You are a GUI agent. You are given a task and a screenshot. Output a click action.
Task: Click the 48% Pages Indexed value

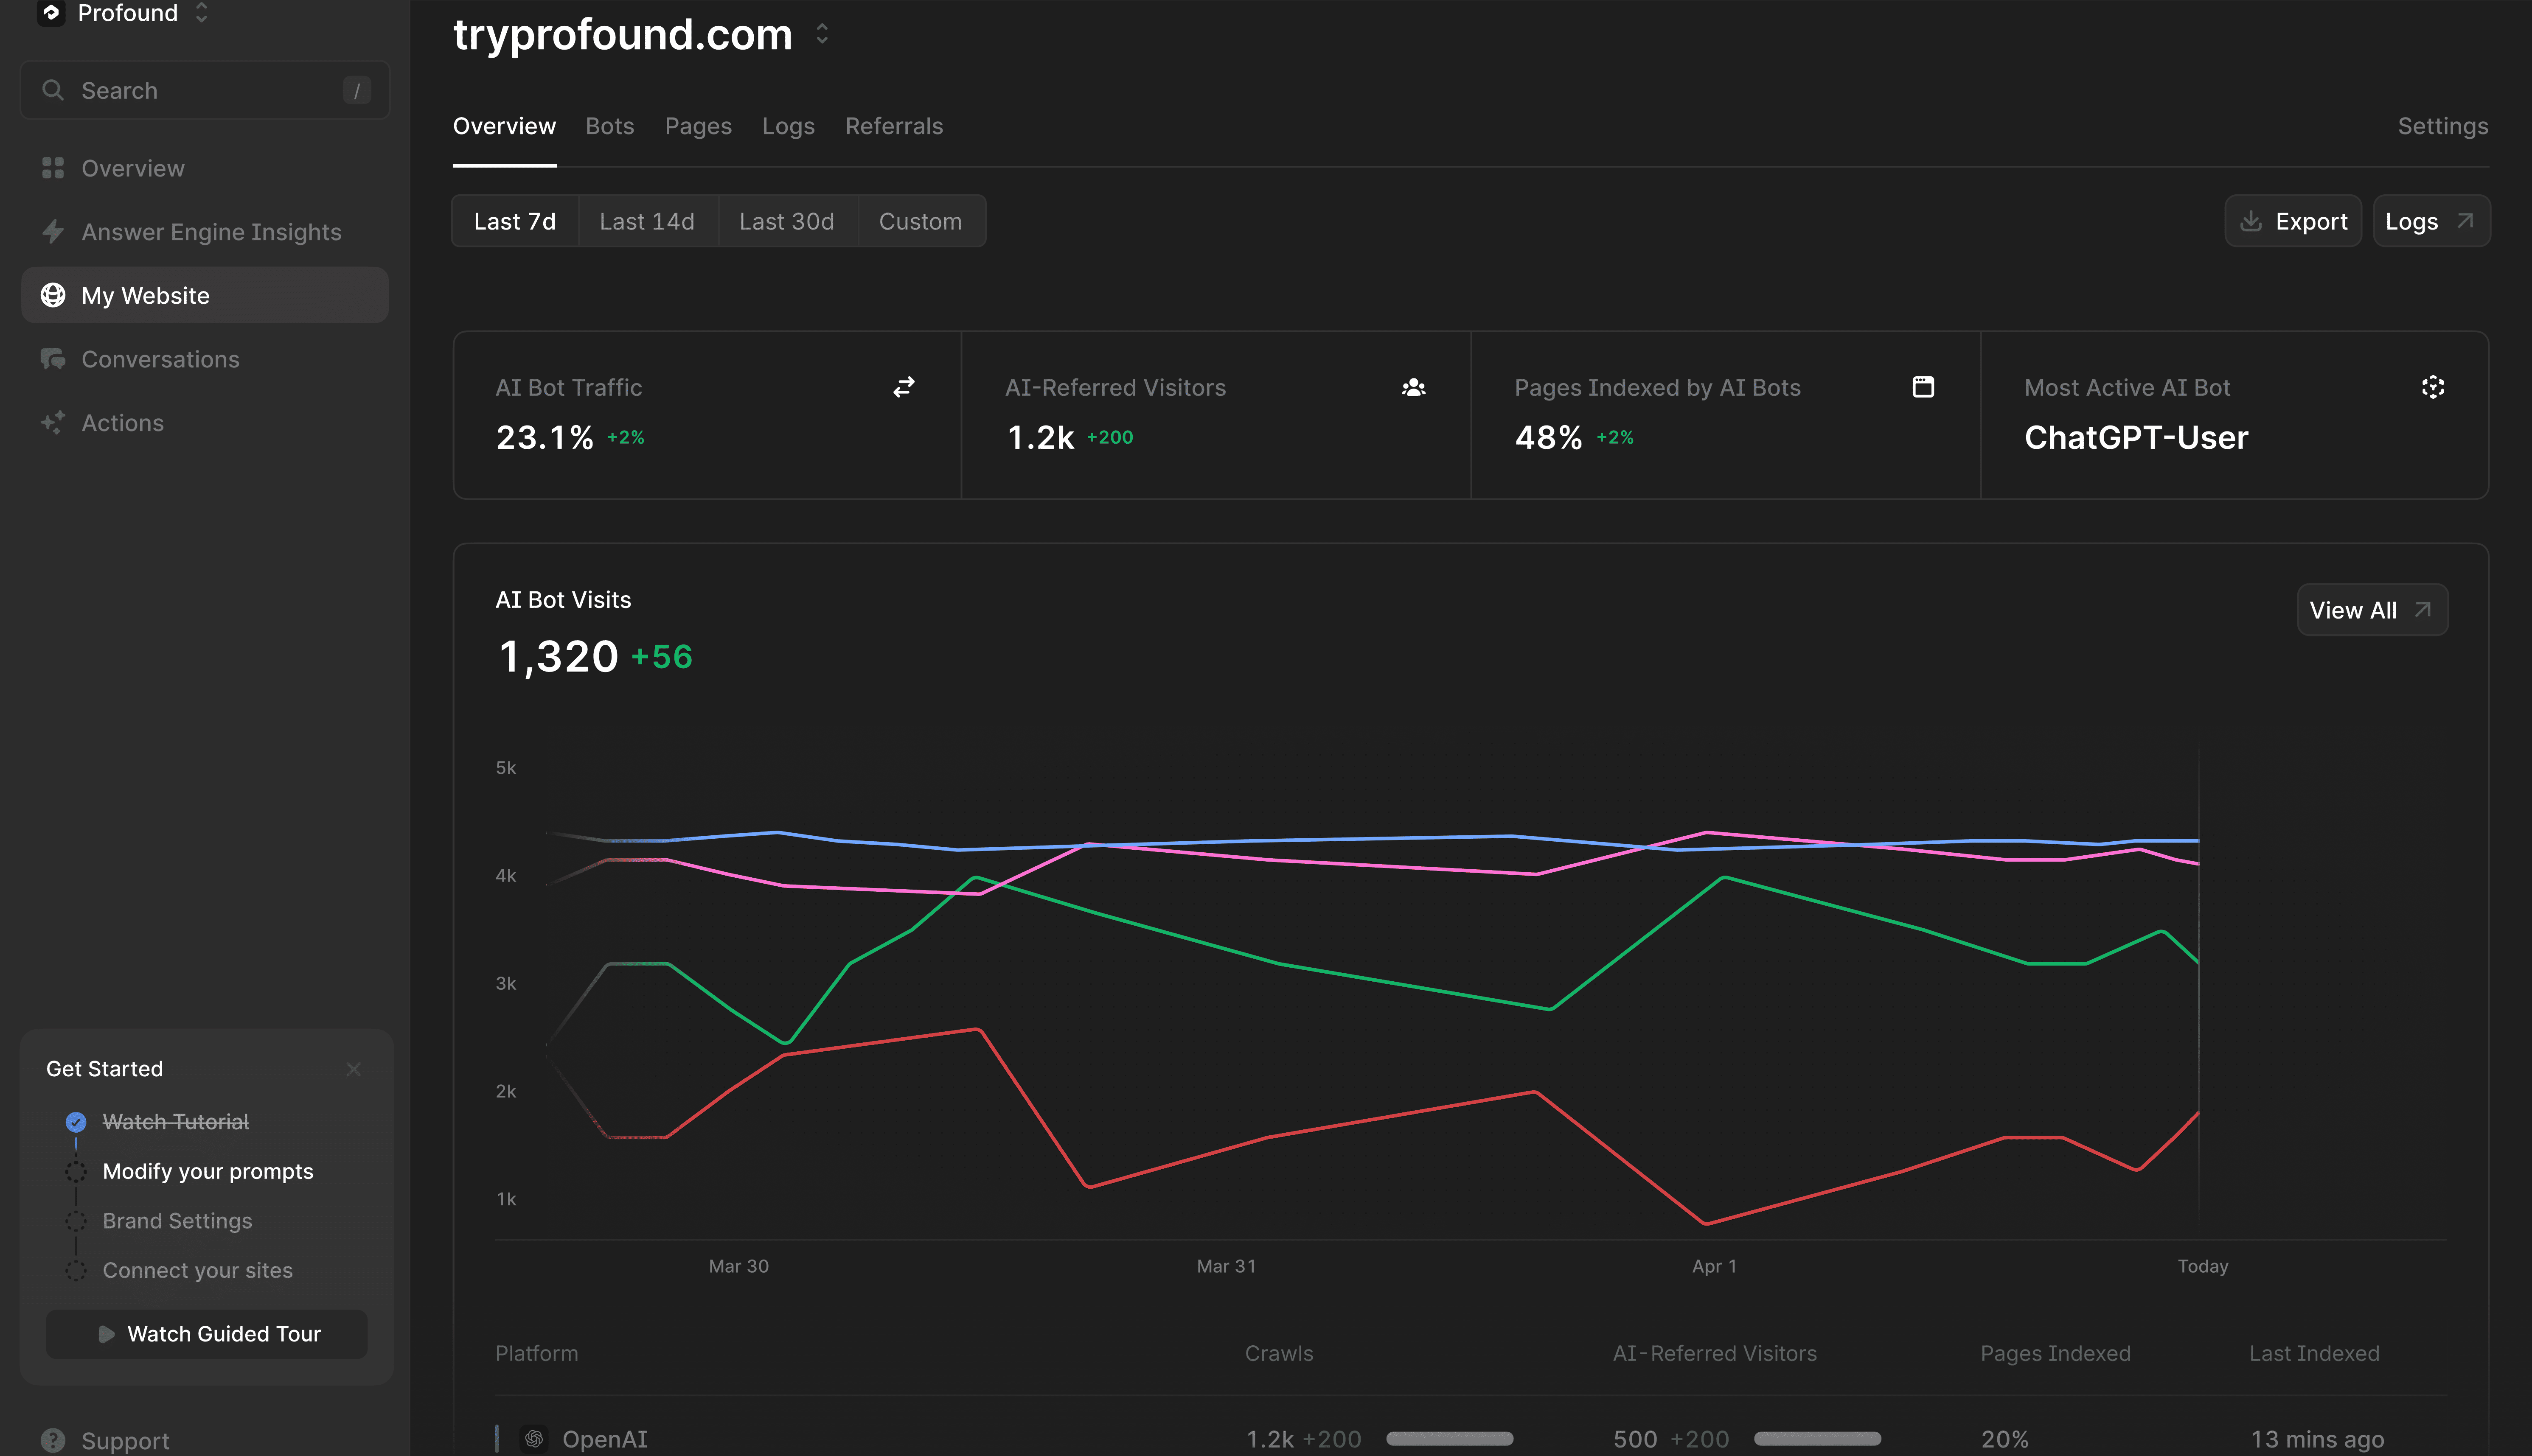[x=1549, y=437]
